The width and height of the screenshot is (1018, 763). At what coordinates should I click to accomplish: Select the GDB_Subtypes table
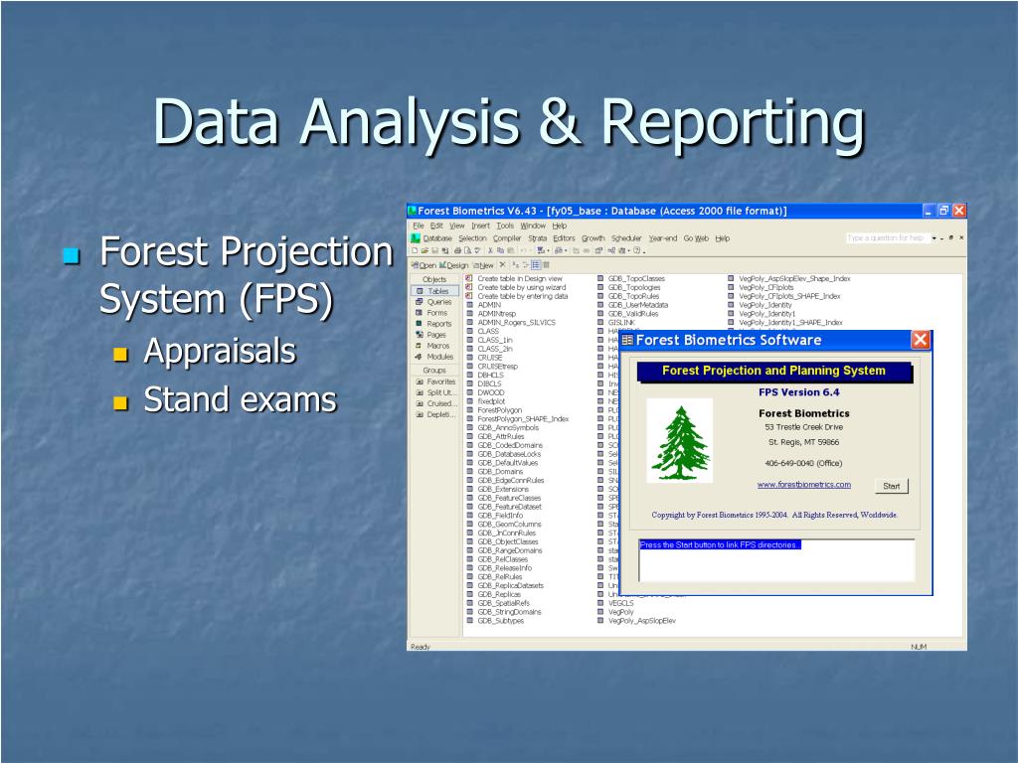pyautogui.click(x=495, y=621)
